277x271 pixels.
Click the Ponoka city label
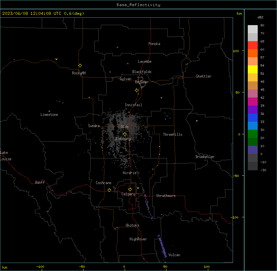[x=154, y=44]
